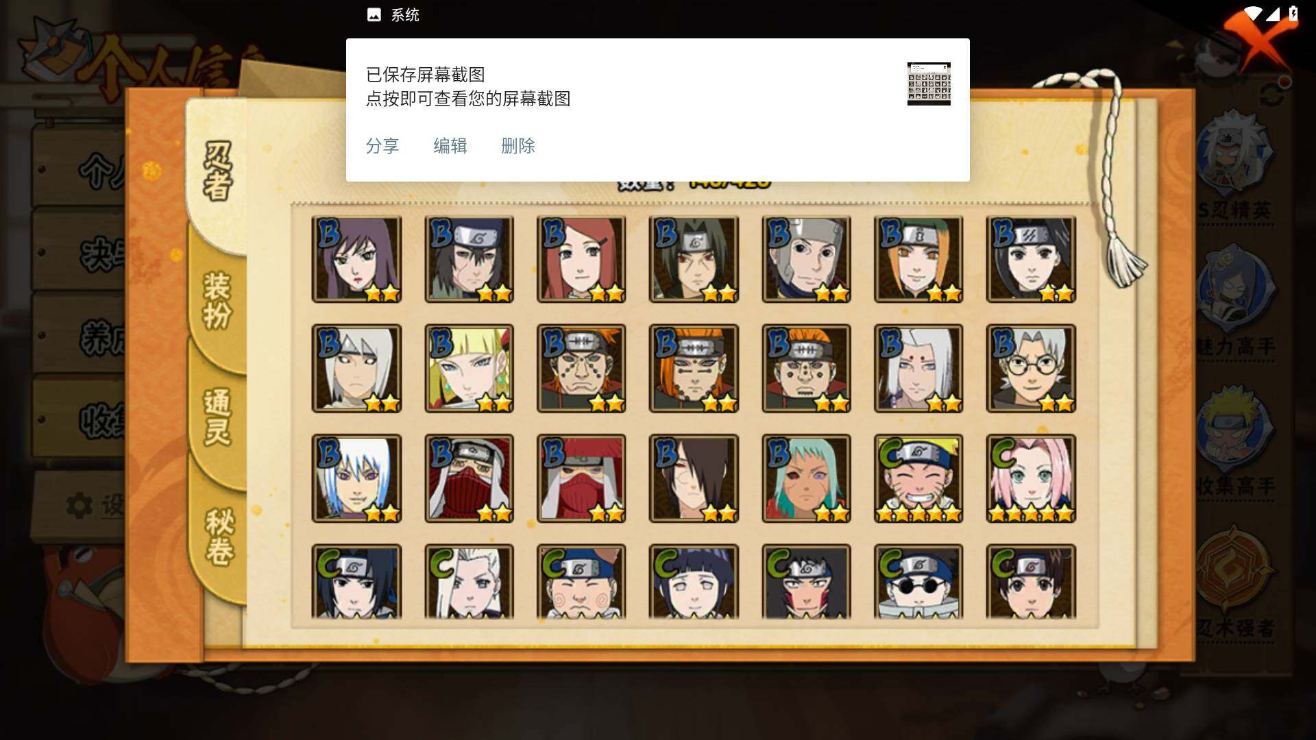Select the Kimimaro portrait with forehead dots
The width and height of the screenshot is (1316, 740).
coord(918,369)
